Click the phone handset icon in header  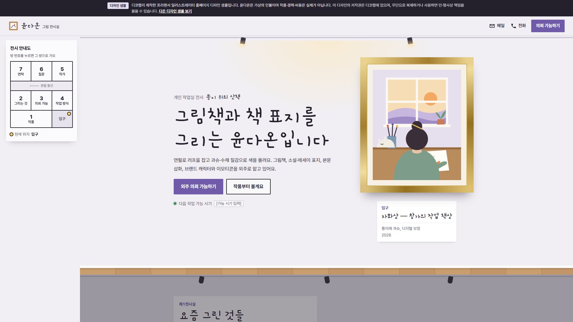pos(514,26)
